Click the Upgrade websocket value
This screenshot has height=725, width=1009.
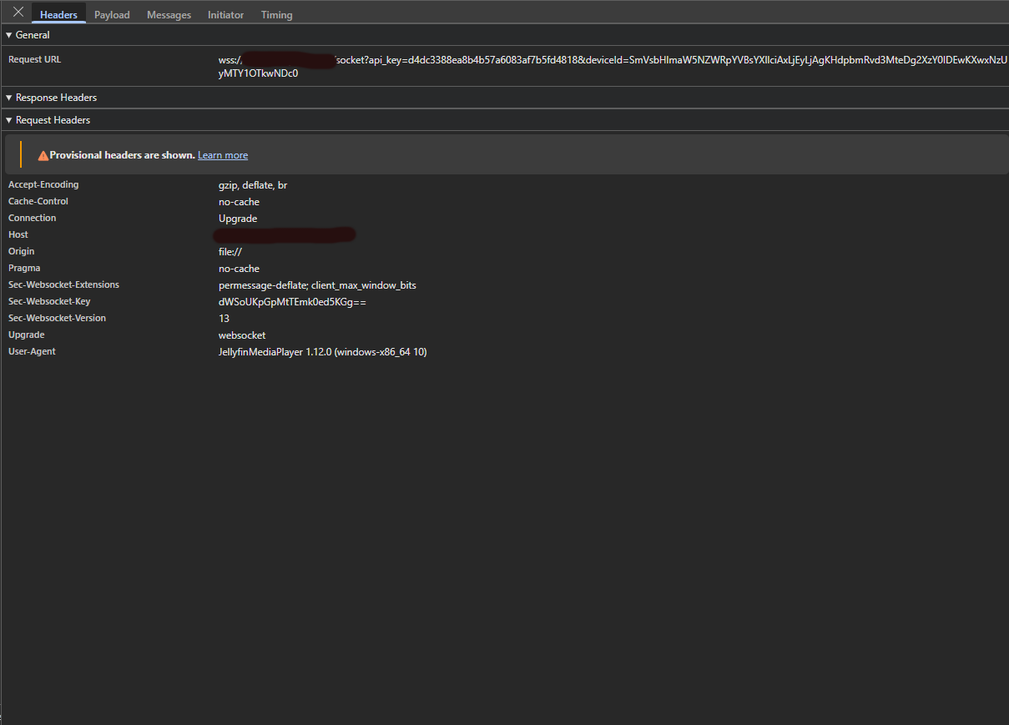242,335
